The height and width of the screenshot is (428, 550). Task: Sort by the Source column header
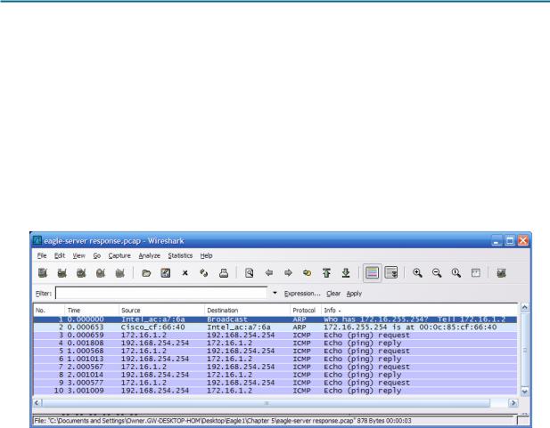coord(161,311)
